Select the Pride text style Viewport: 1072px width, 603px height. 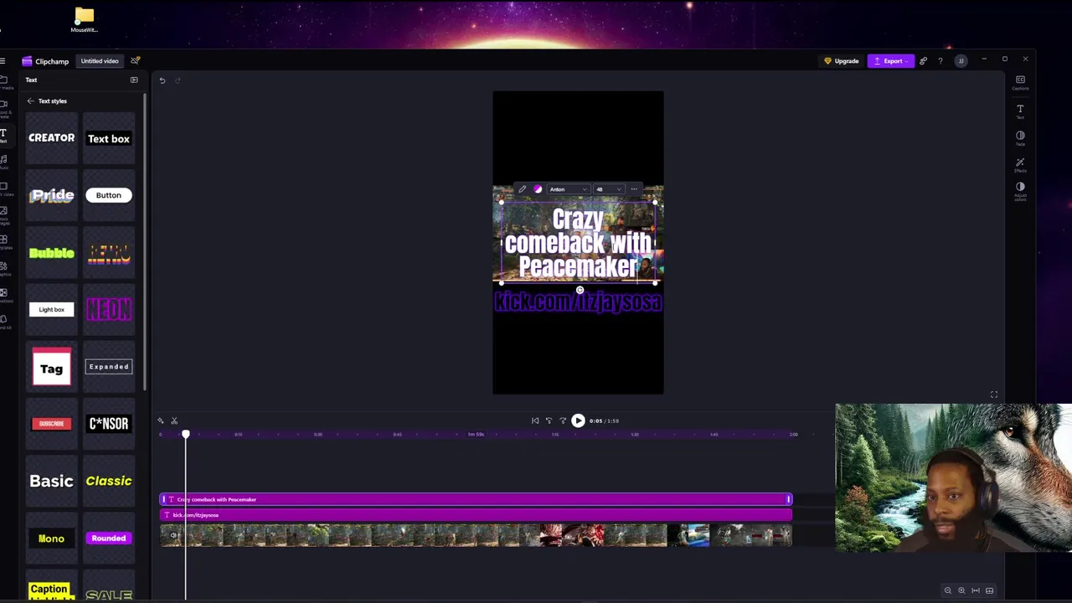click(x=52, y=195)
